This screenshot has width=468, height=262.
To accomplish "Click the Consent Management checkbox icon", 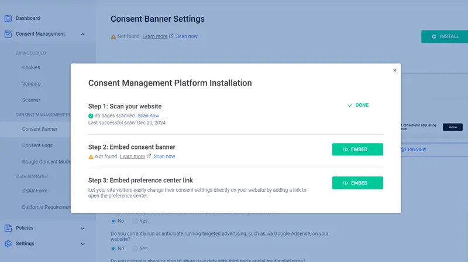I will pyautogui.click(x=8, y=34).
